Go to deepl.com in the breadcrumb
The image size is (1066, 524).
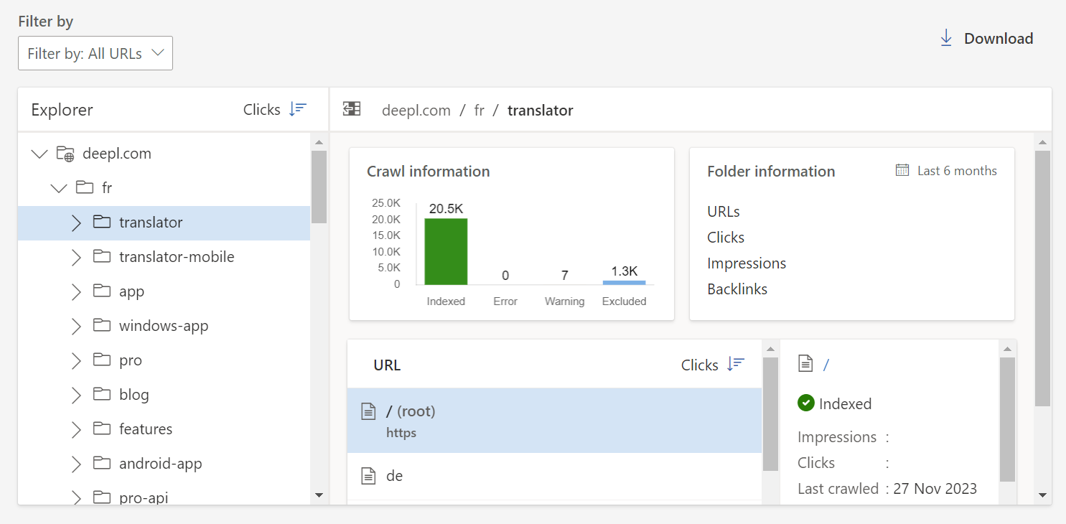tap(416, 111)
